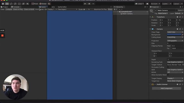The height and width of the screenshot is (103, 184).
Task: Enable Allow Dynamic Resolution checkbox
Action: pyautogui.click(x=168, y=75)
